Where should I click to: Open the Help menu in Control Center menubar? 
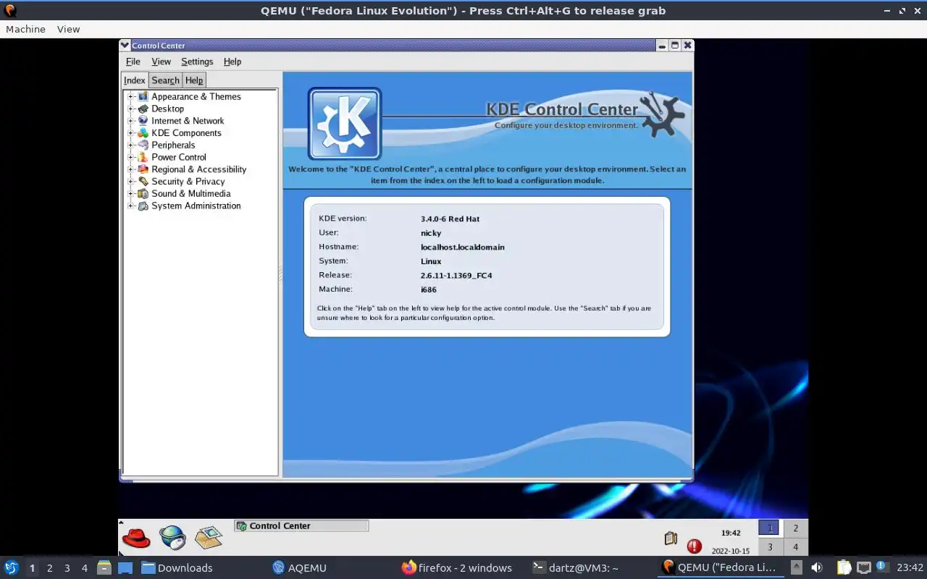pos(232,62)
